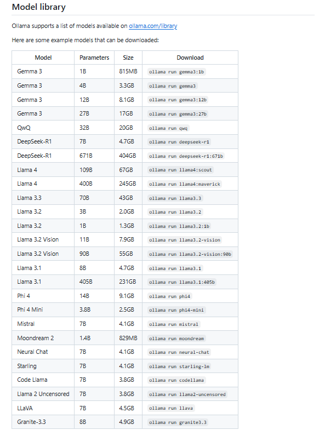
Task: Click 'ollama run llama3.1:405b' code
Action: click(x=182, y=282)
